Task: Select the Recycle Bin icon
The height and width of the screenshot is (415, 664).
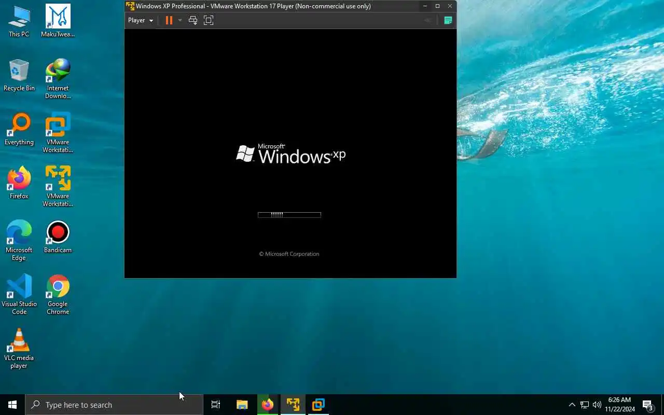Action: point(19,75)
